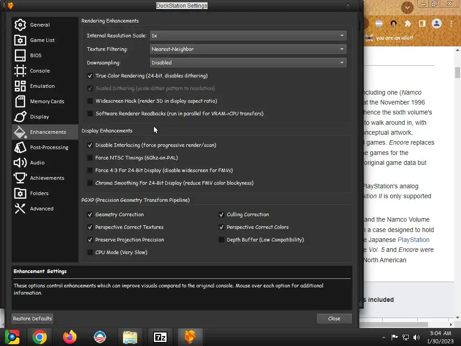Toggle Chrome side panel icon

tap(422, 23)
